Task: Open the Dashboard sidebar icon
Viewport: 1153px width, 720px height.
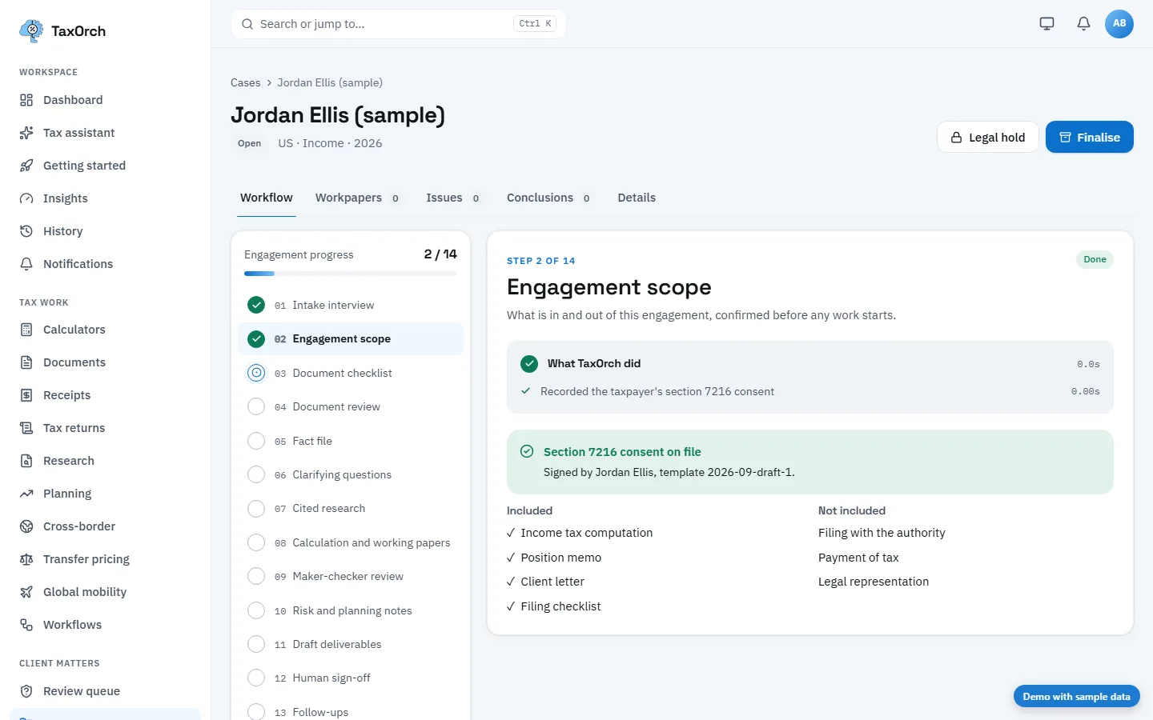Action: coord(26,100)
